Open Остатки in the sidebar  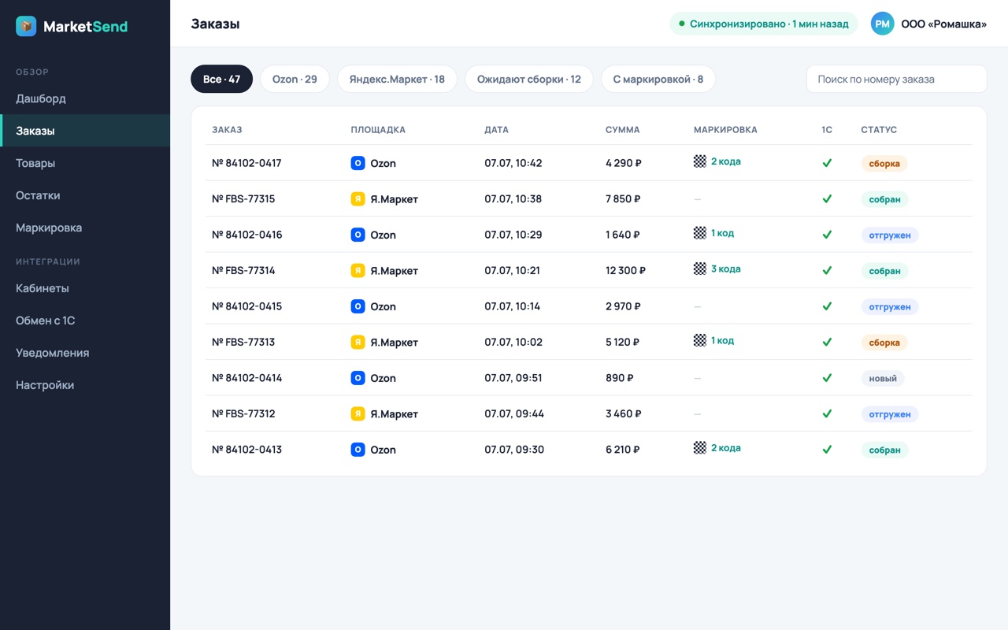click(x=85, y=195)
